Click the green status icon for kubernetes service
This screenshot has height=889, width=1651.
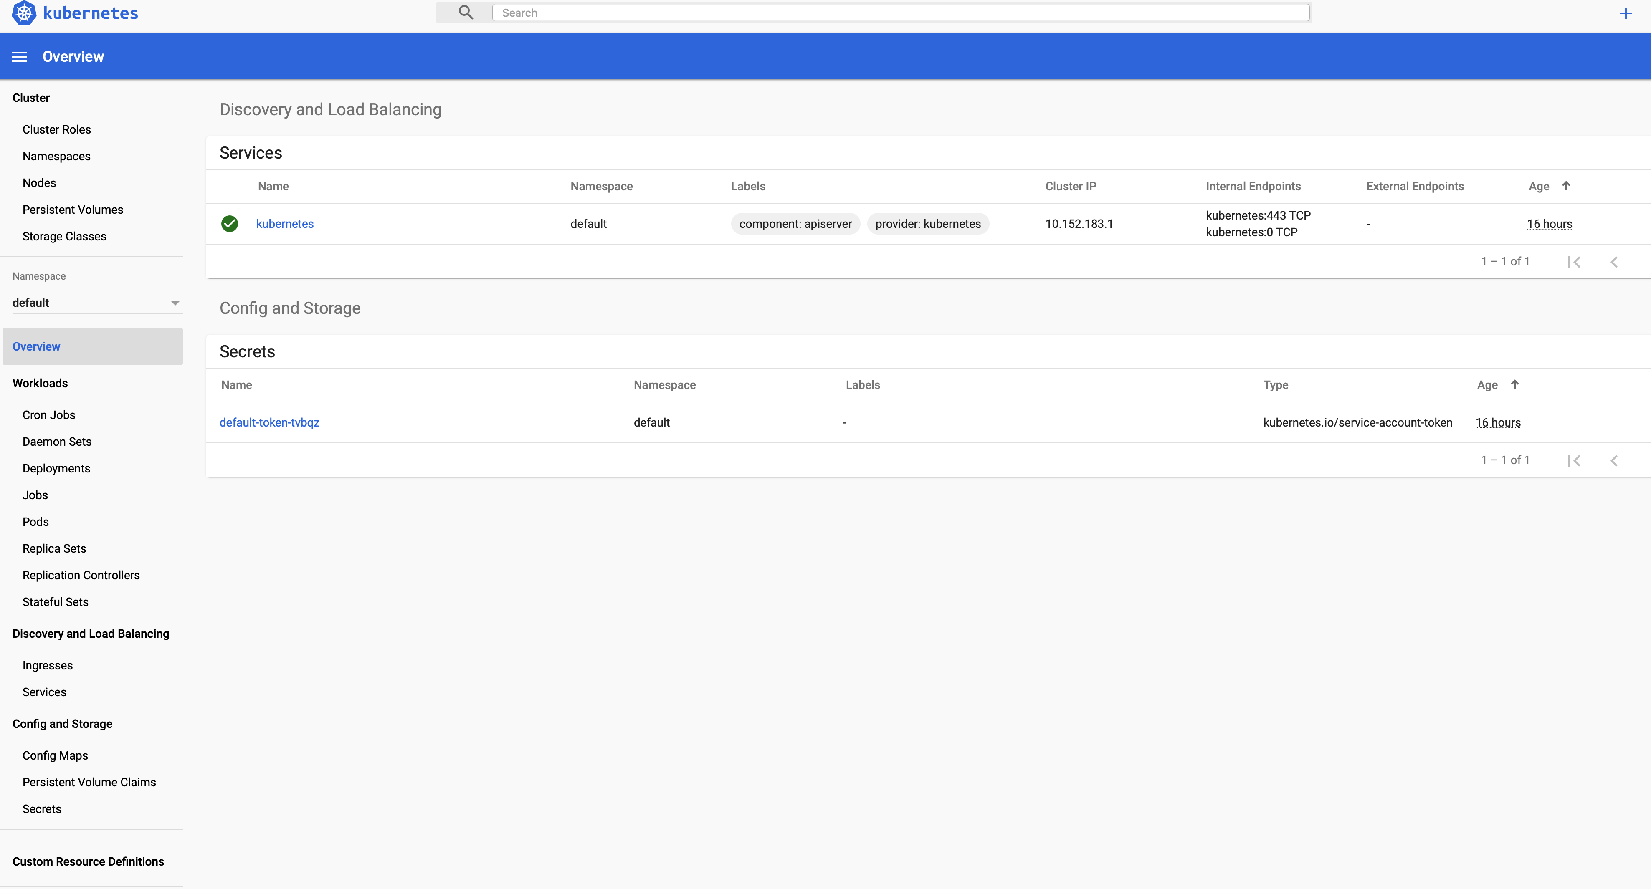click(230, 224)
